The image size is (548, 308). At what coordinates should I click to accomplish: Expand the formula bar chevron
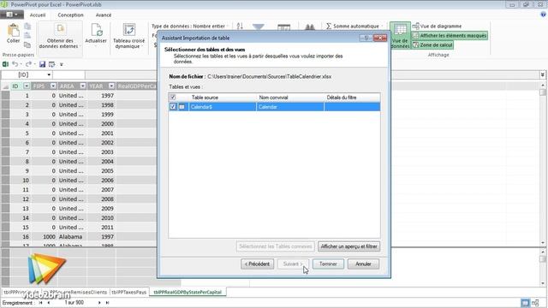542,74
